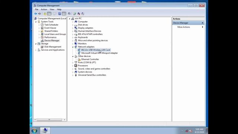The image size is (238, 134).
Task: Click the Scan for hardware changes icon
Action: click(69, 14)
